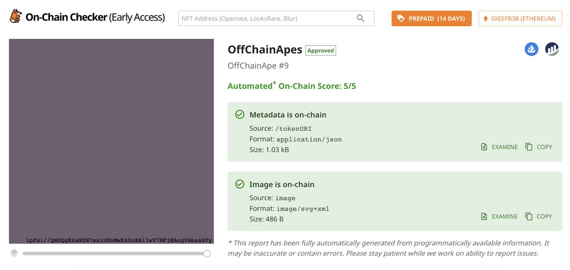Click the Approved badge
The image size is (570, 270).
(x=321, y=50)
